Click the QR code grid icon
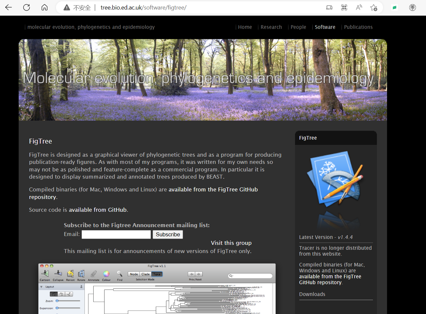 pyautogui.click(x=344, y=8)
